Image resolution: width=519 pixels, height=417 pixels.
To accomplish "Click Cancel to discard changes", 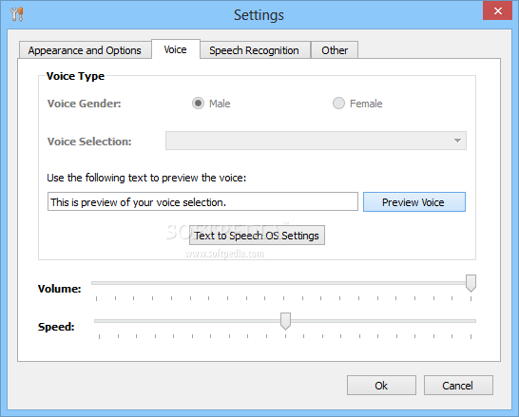I will point(458,386).
